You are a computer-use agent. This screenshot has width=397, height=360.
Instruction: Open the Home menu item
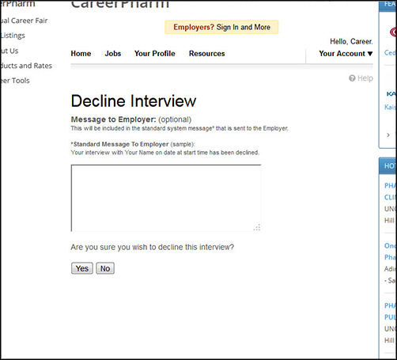(81, 54)
